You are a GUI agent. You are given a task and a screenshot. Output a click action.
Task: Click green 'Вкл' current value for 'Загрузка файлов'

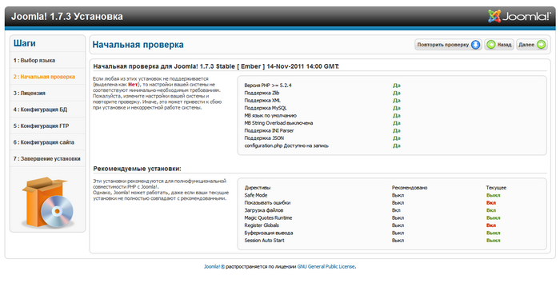[491, 210]
